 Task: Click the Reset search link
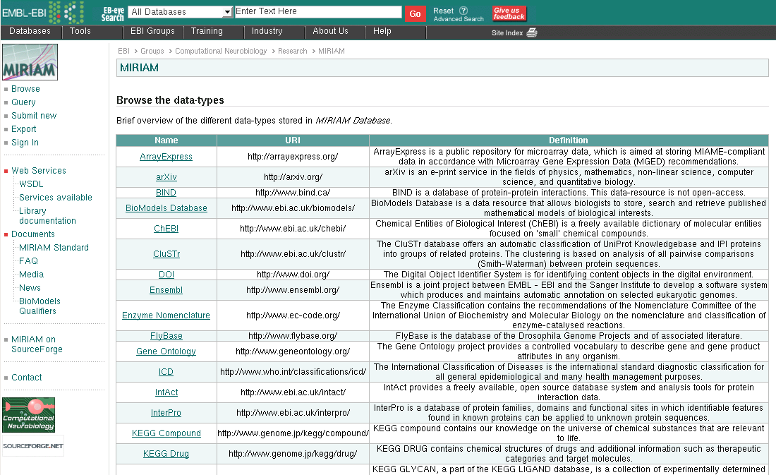pyautogui.click(x=443, y=11)
